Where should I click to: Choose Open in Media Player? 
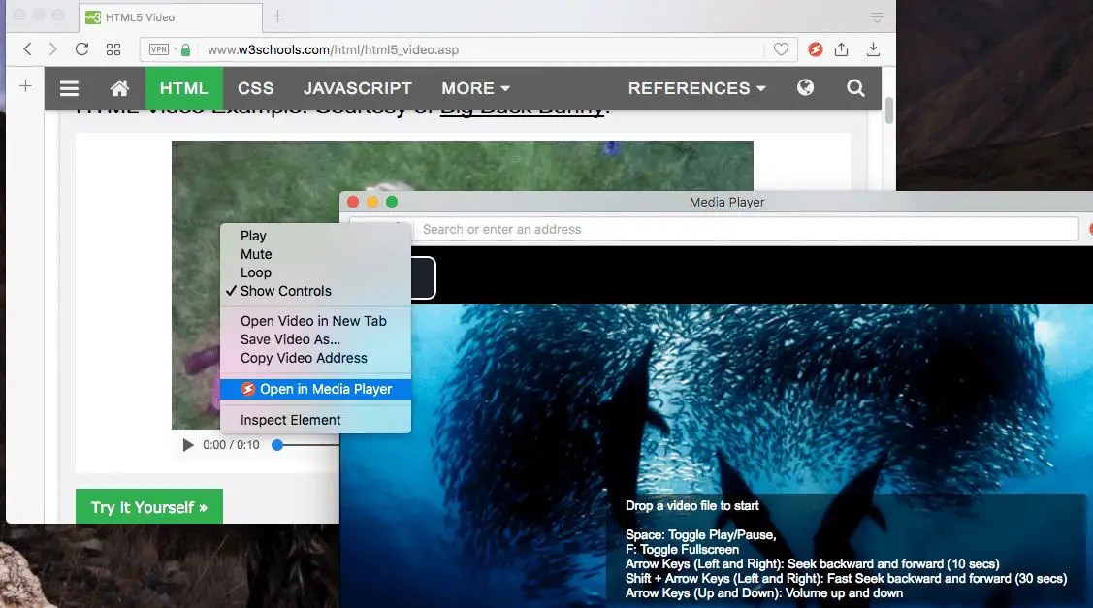click(322, 389)
